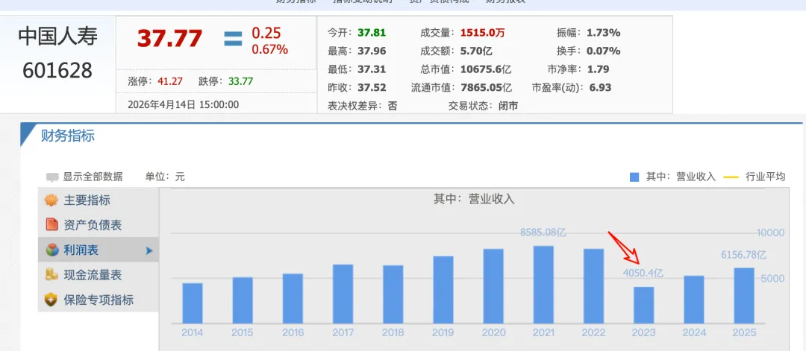Click the 成交额 value 5.70亿
Image resolution: width=806 pixels, height=351 pixels.
[476, 51]
